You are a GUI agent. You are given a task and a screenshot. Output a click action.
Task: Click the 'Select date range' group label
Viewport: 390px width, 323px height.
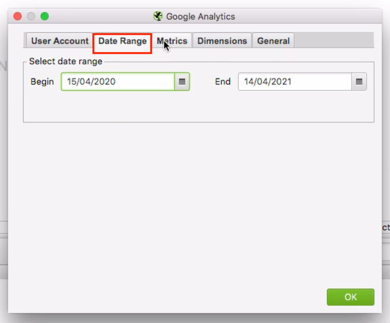(x=66, y=61)
